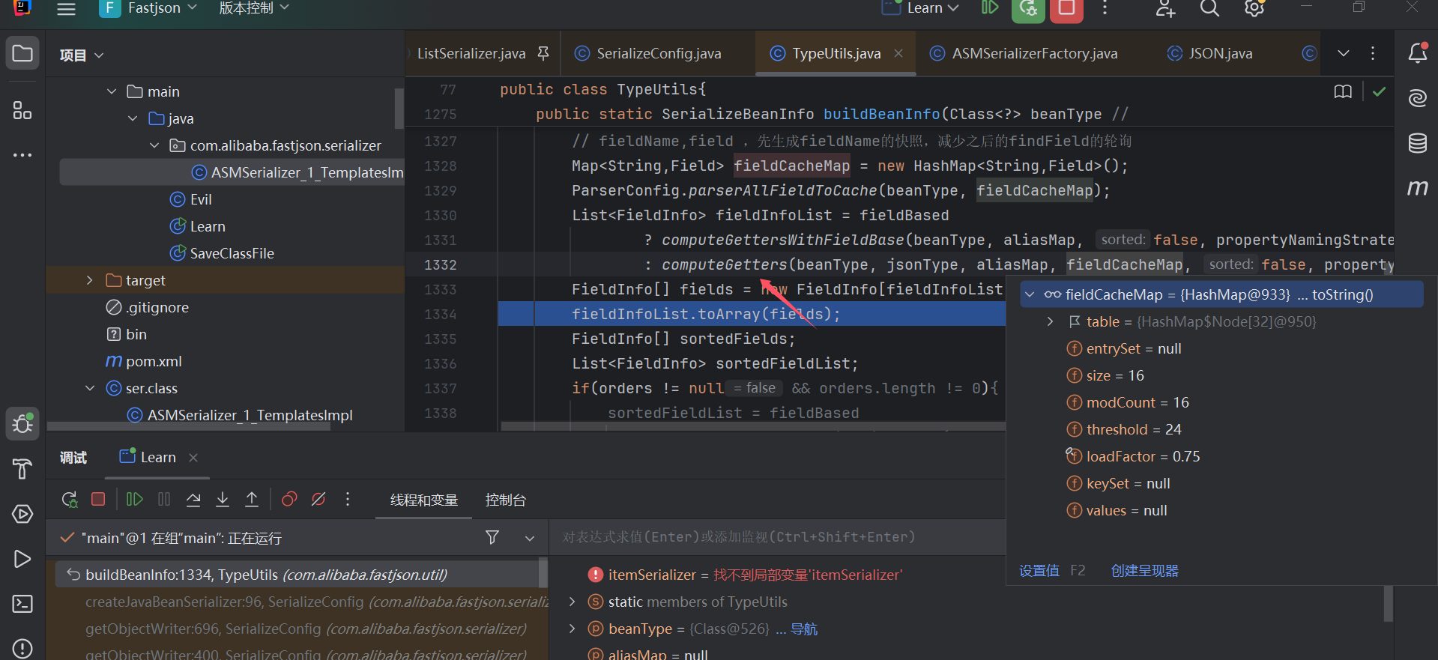Open the Structure tool window icon
The height and width of the screenshot is (660, 1438).
click(x=22, y=111)
